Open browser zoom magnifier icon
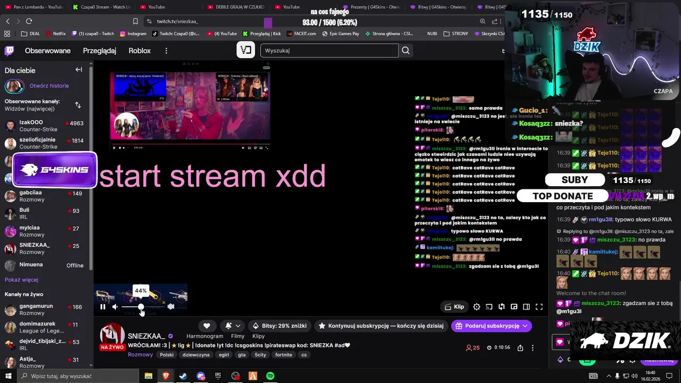 (x=483, y=21)
